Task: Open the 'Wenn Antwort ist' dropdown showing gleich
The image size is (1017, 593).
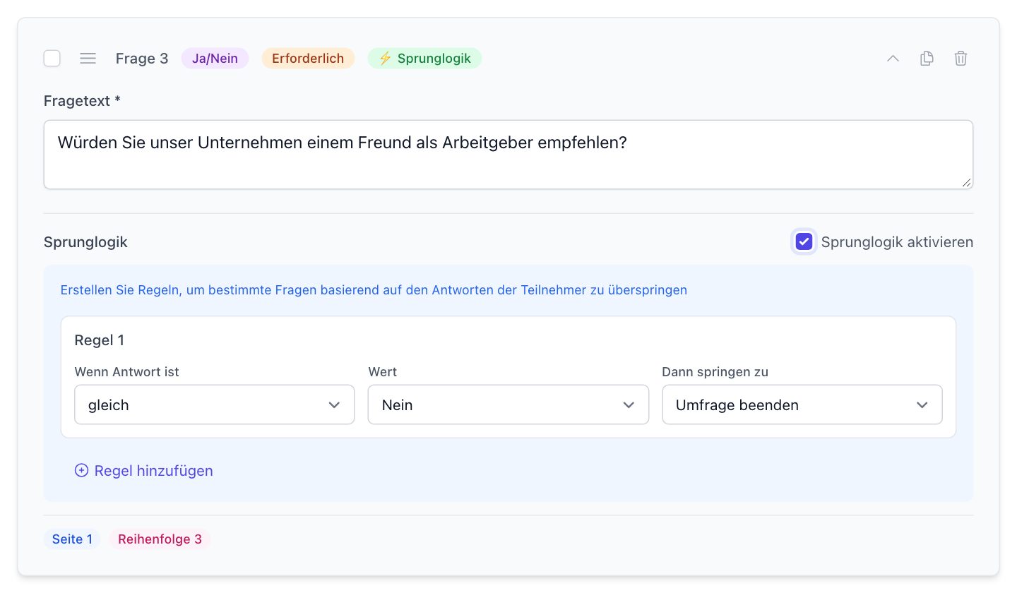Action: [215, 405]
